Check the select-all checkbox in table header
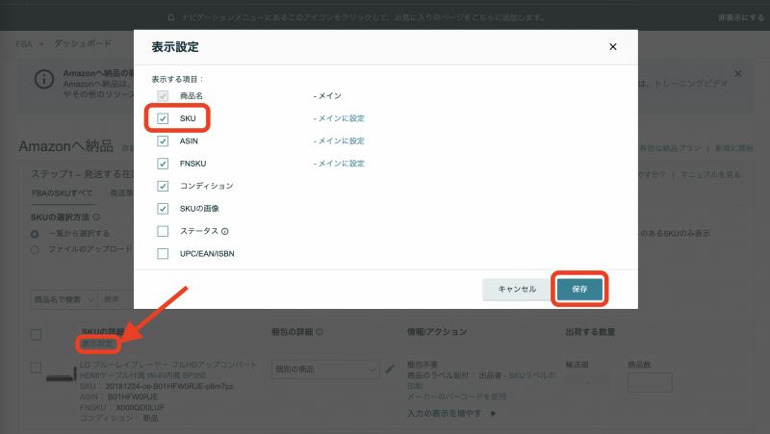770x434 pixels. [36, 335]
